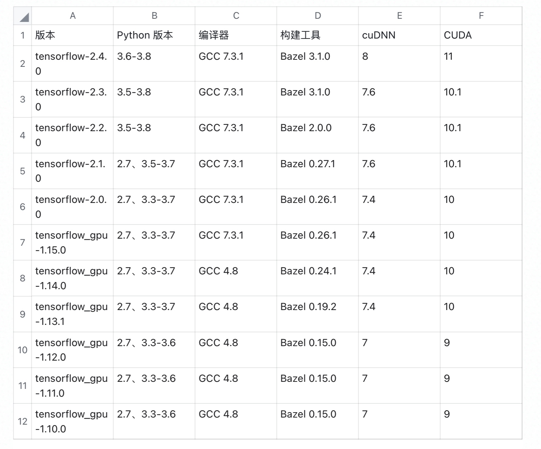Select row 1 header

(23, 35)
